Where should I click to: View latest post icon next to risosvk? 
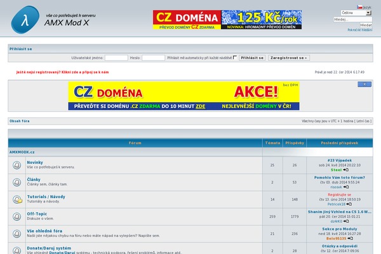click(346, 187)
